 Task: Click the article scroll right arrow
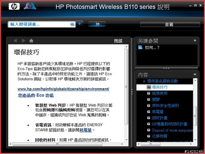(122, 144)
